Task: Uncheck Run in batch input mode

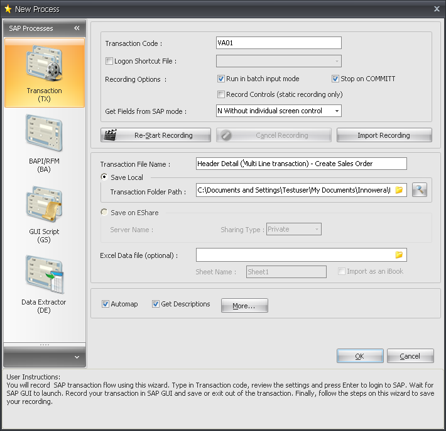Action: click(221, 79)
